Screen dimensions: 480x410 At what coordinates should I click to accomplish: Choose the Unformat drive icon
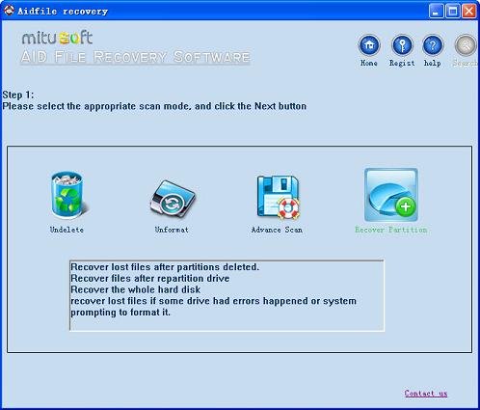tap(173, 199)
